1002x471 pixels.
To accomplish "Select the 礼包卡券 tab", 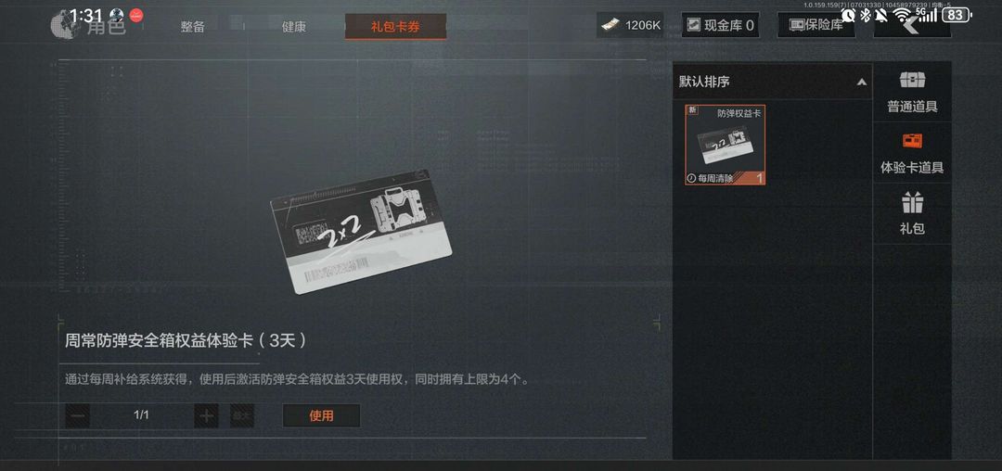I will (395, 27).
